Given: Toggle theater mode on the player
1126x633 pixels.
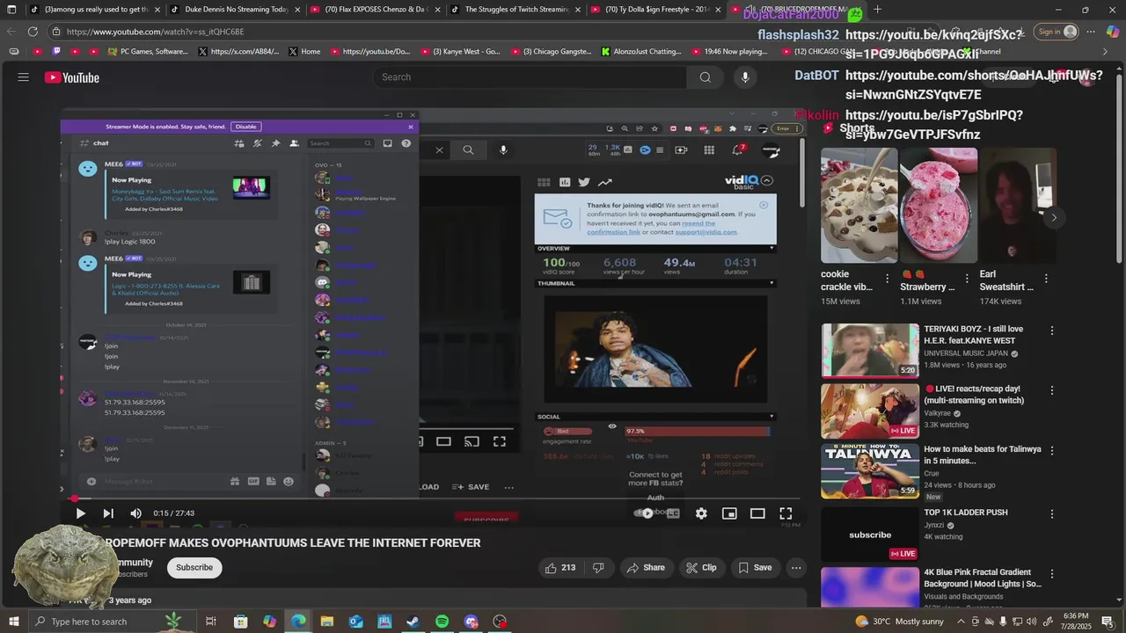Looking at the screenshot, I should point(757,513).
